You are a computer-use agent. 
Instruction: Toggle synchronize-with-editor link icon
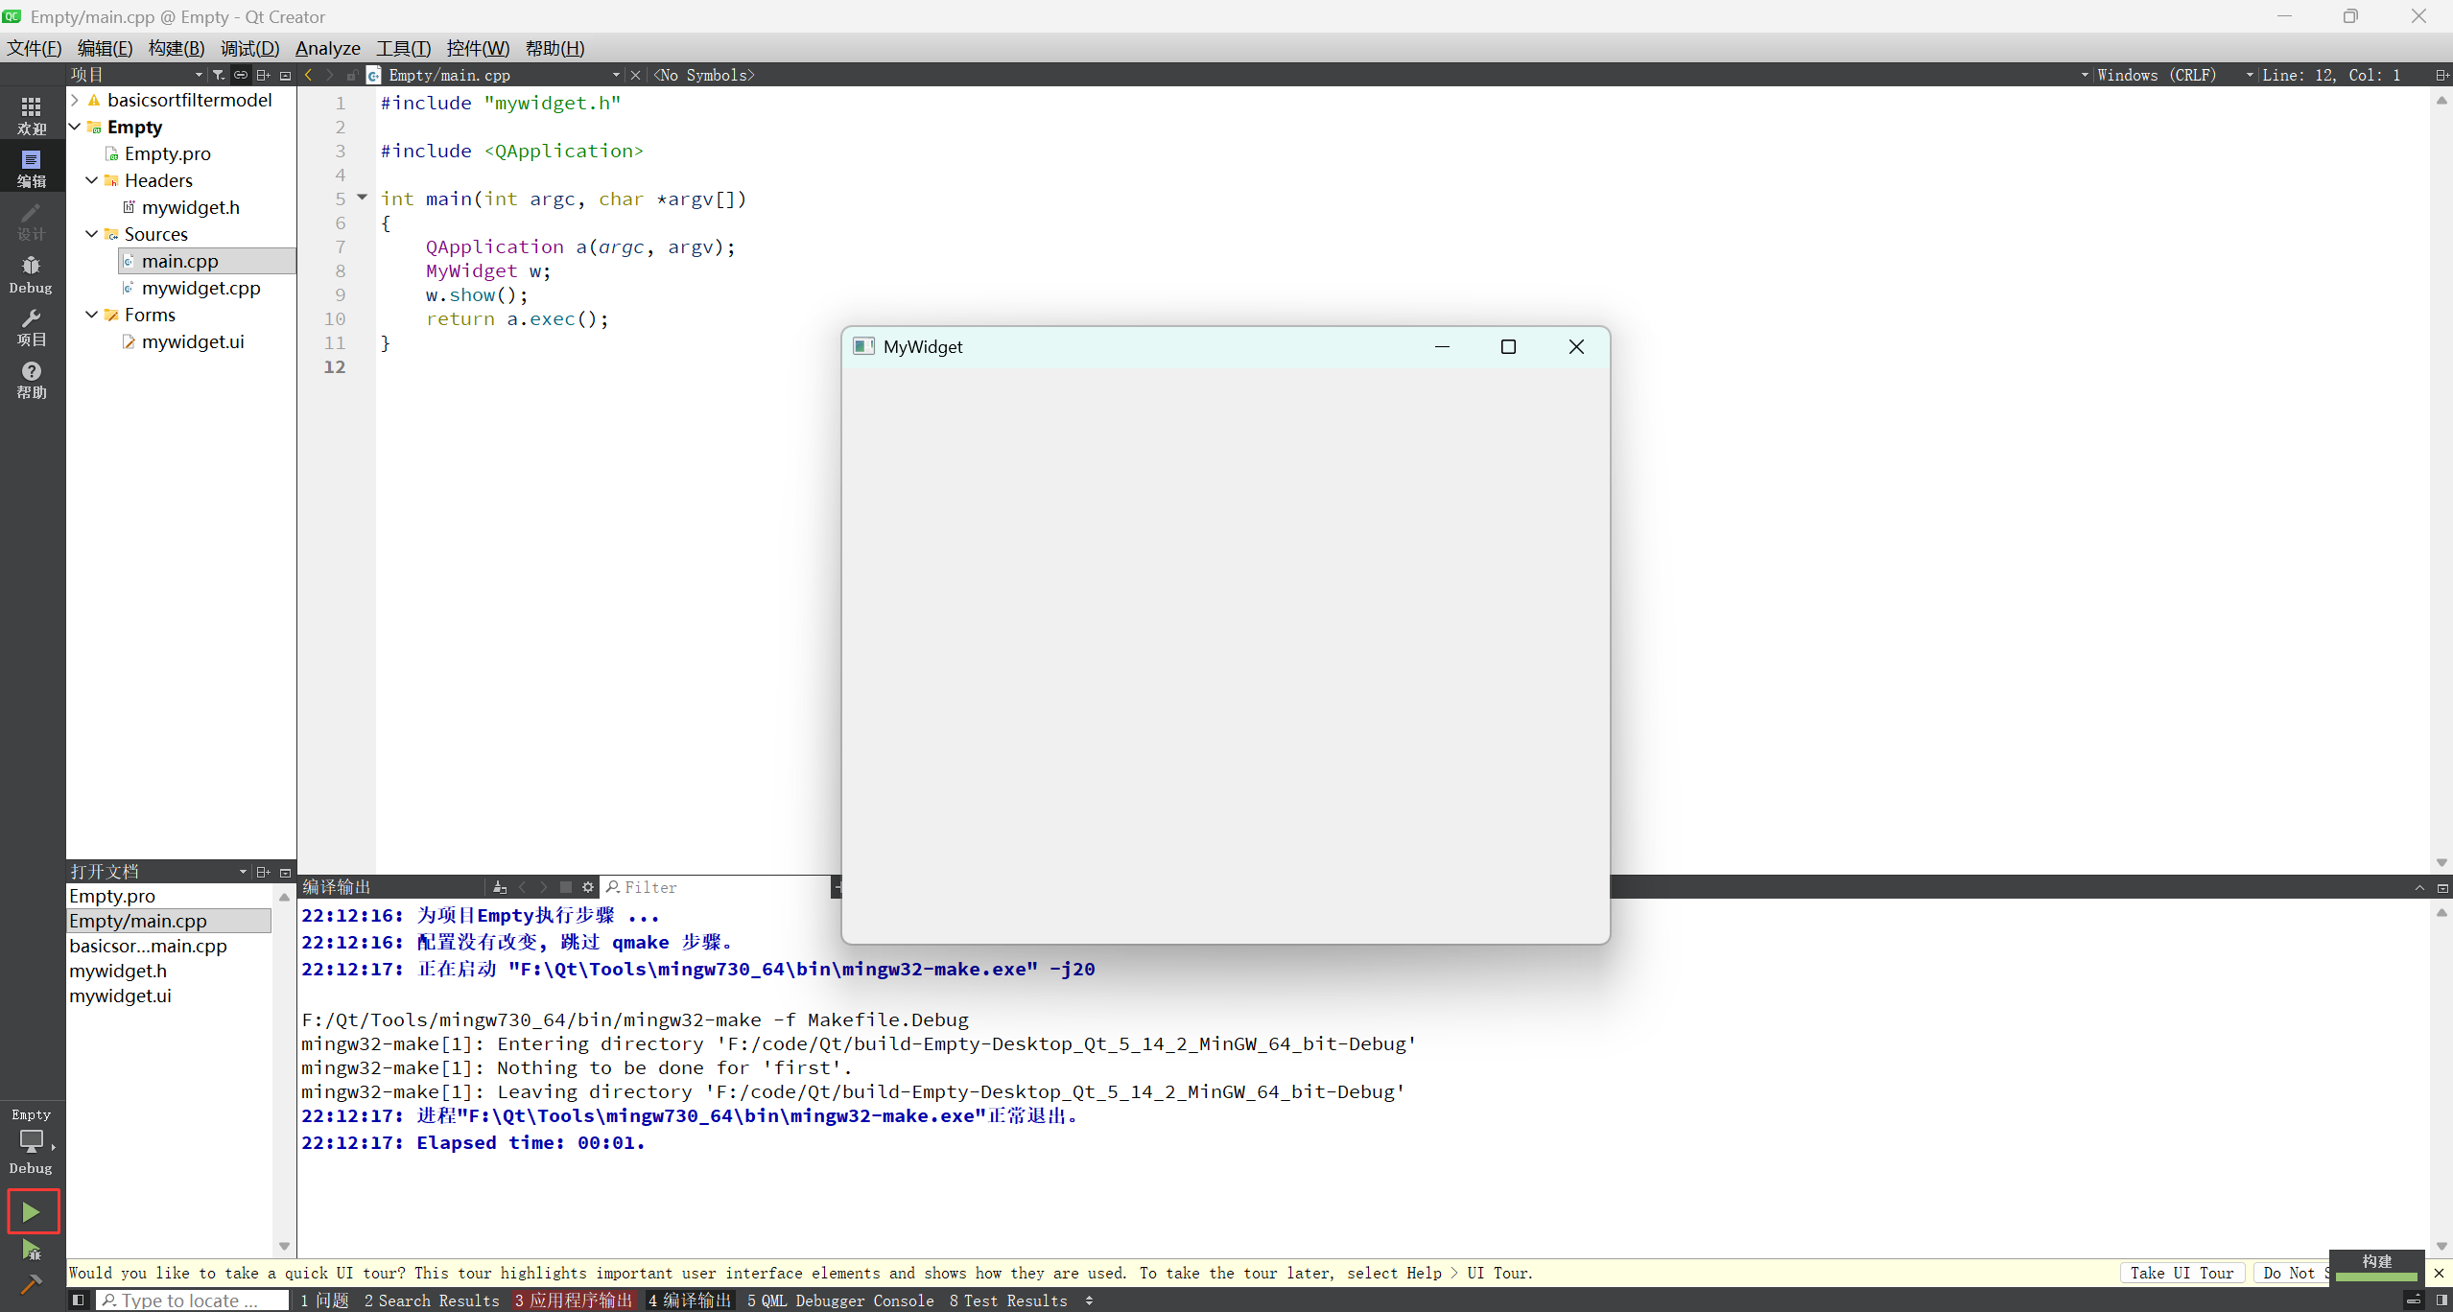pyautogui.click(x=241, y=75)
